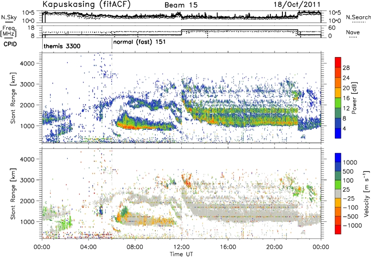Image resolution: width=371 pixels, height=257 pixels.
Task: Click the 'Nave' legend label
Action: [x=353, y=32]
